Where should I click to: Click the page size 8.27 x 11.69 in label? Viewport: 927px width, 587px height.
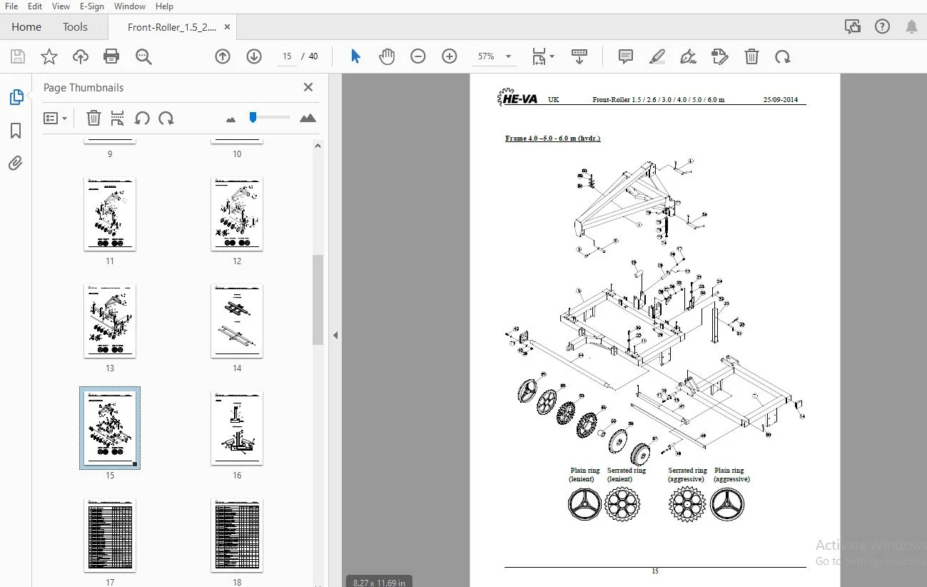point(380,582)
